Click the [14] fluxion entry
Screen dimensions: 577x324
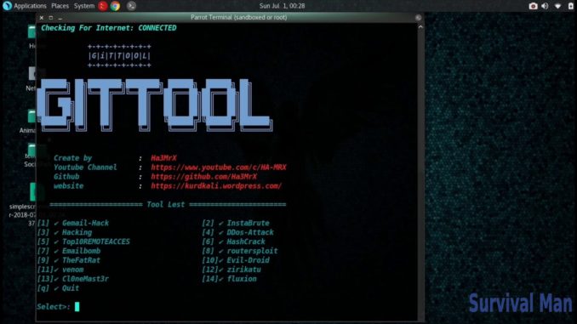[x=229, y=279]
